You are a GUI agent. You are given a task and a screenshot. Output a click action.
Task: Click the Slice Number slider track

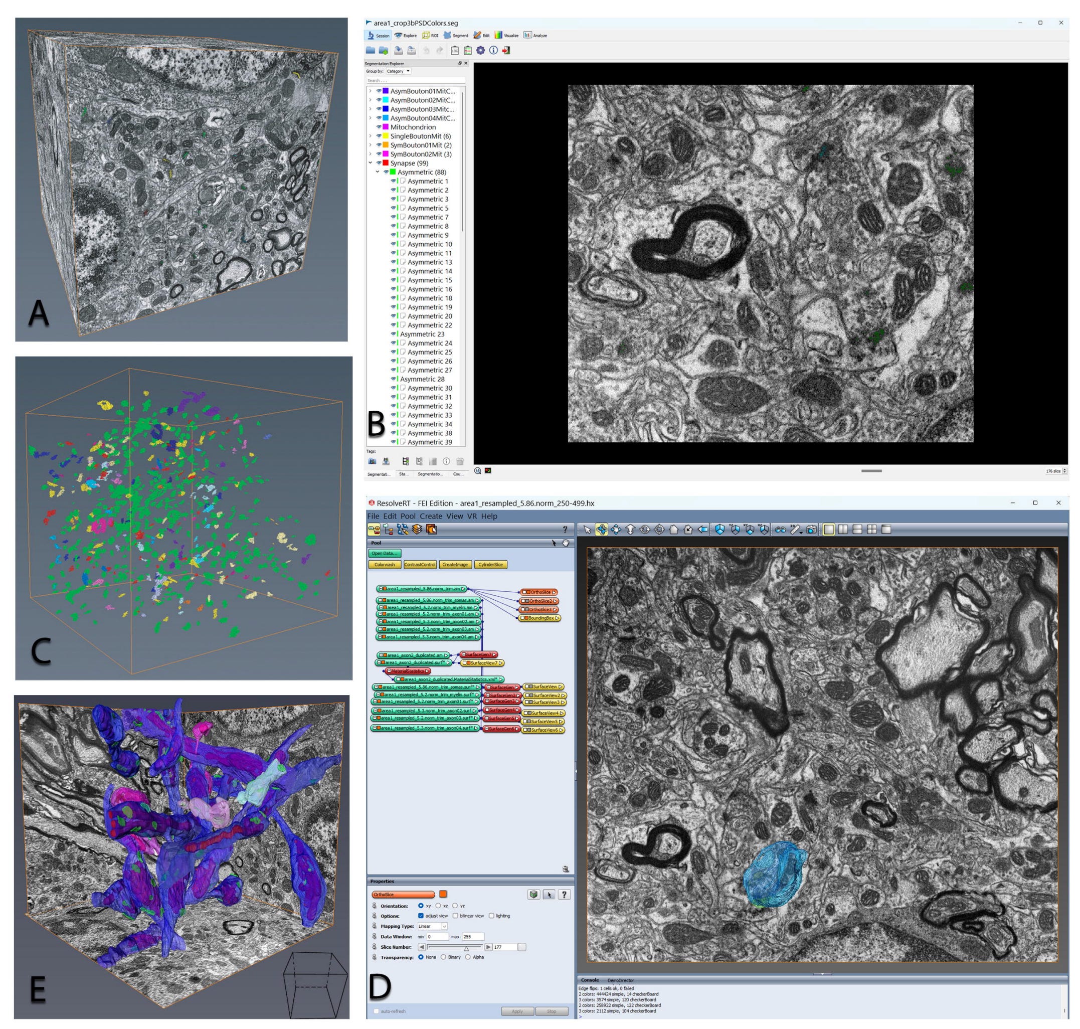(x=455, y=947)
